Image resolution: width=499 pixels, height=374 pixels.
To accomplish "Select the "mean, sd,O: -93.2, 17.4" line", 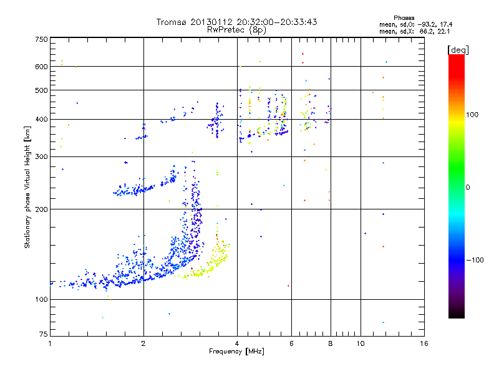I will [415, 24].
